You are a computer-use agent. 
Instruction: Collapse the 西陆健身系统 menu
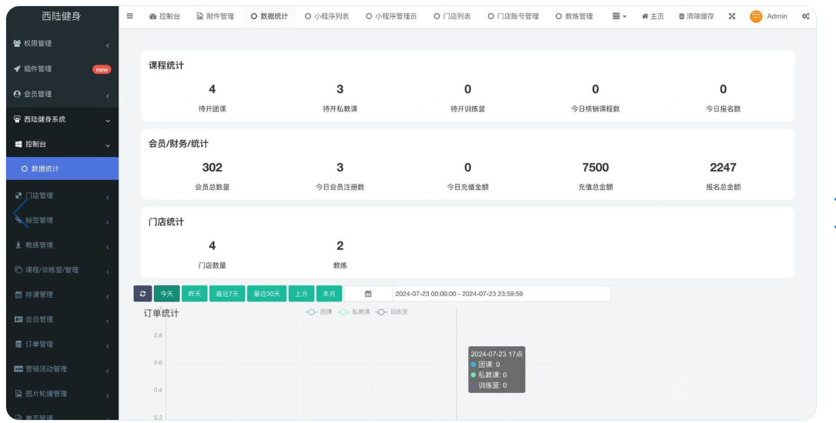(62, 119)
